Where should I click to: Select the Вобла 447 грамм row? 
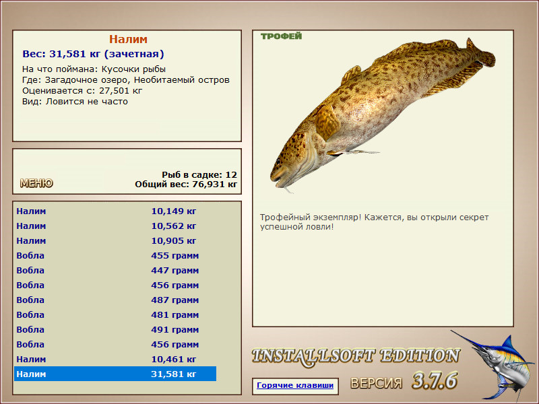[115, 270]
